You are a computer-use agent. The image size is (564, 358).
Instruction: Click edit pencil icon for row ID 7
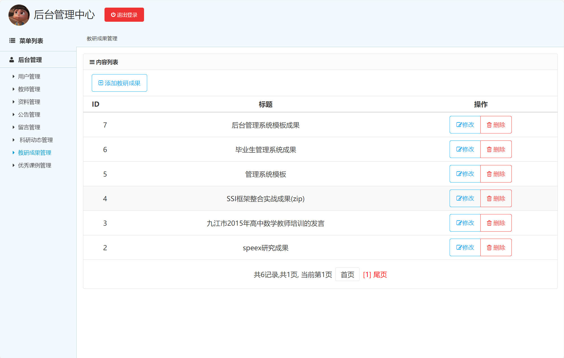pyautogui.click(x=459, y=125)
